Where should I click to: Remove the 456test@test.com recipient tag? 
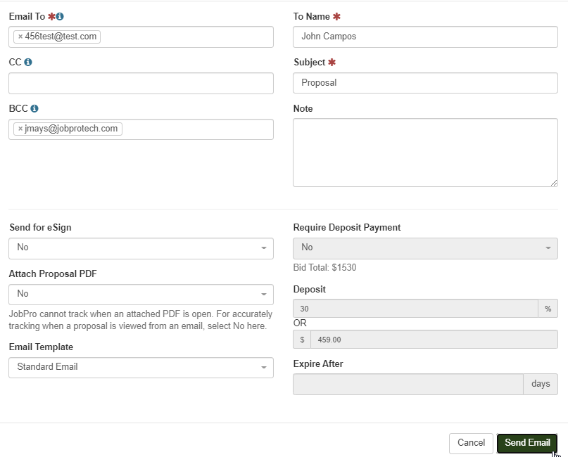[x=20, y=37]
